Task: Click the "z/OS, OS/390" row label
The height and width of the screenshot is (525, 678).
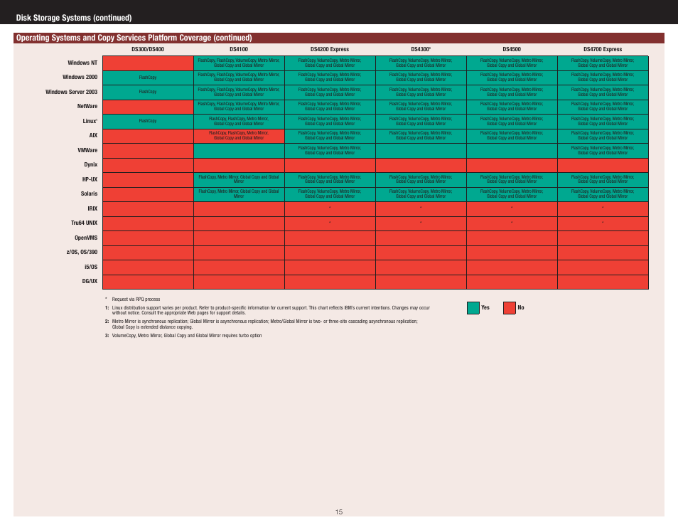Action: point(82,252)
